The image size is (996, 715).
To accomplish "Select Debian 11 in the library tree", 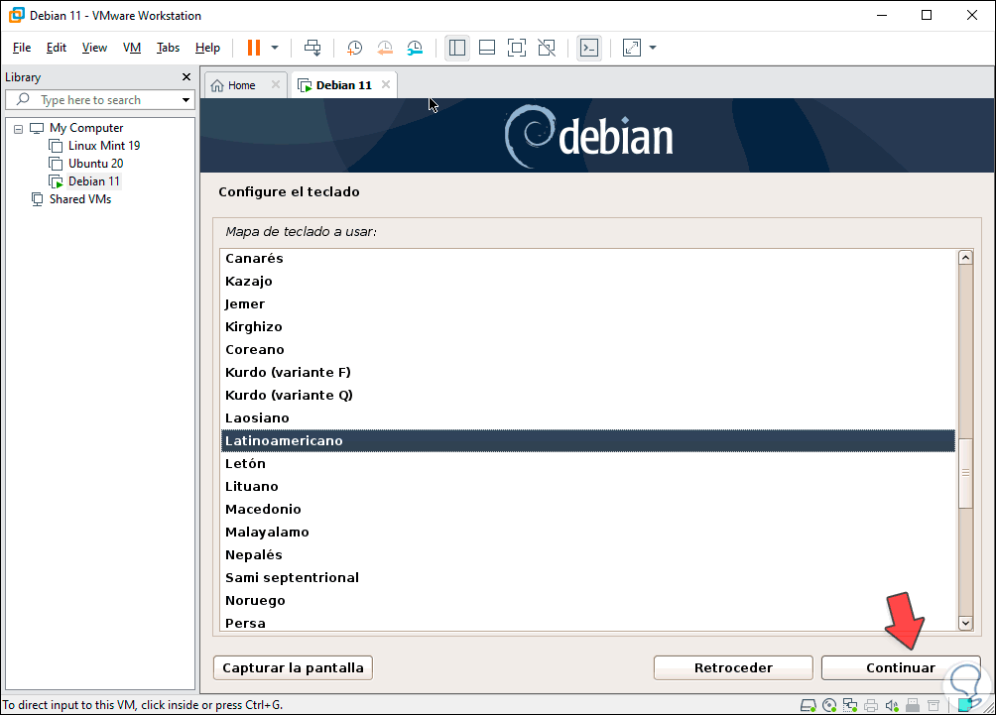I will coord(93,180).
